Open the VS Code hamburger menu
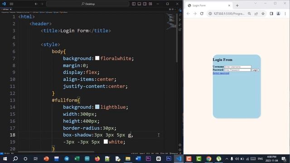Image resolution: width=290 pixels, height=163 pixels. [11, 4]
